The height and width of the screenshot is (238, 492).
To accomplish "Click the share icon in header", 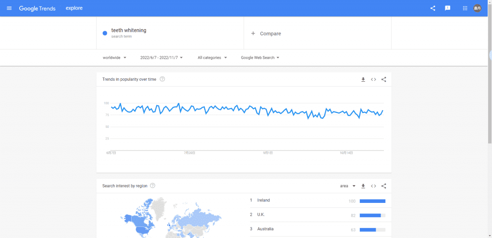I will pos(433,8).
